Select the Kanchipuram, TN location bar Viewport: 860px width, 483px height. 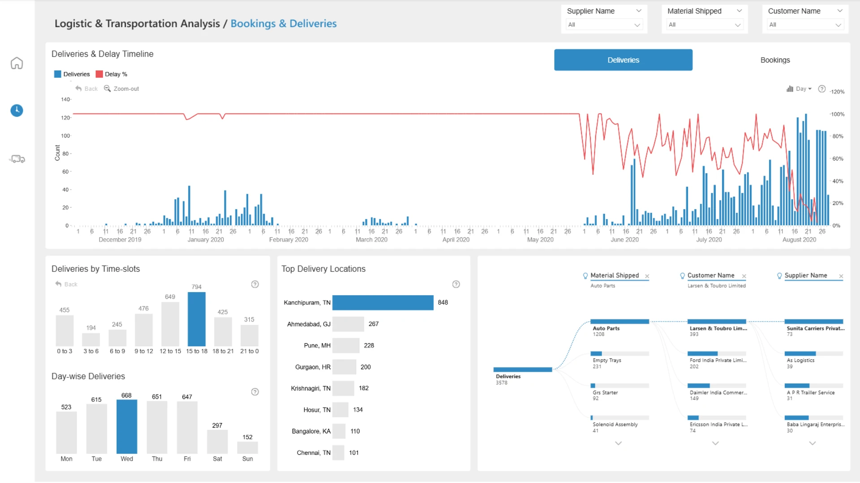[383, 303]
